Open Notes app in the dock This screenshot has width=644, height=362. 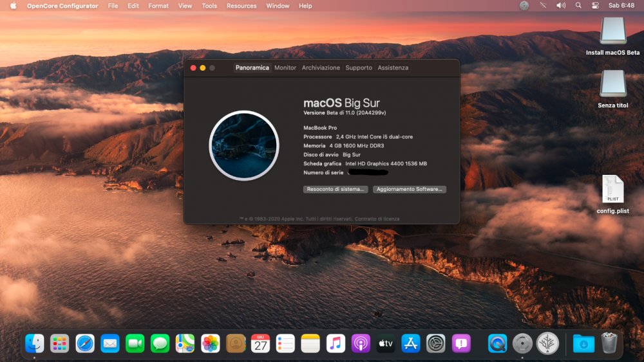[310, 343]
